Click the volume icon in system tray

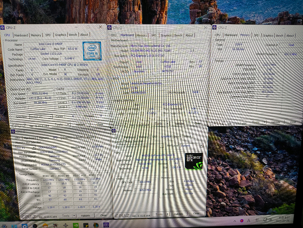(x=270, y=220)
